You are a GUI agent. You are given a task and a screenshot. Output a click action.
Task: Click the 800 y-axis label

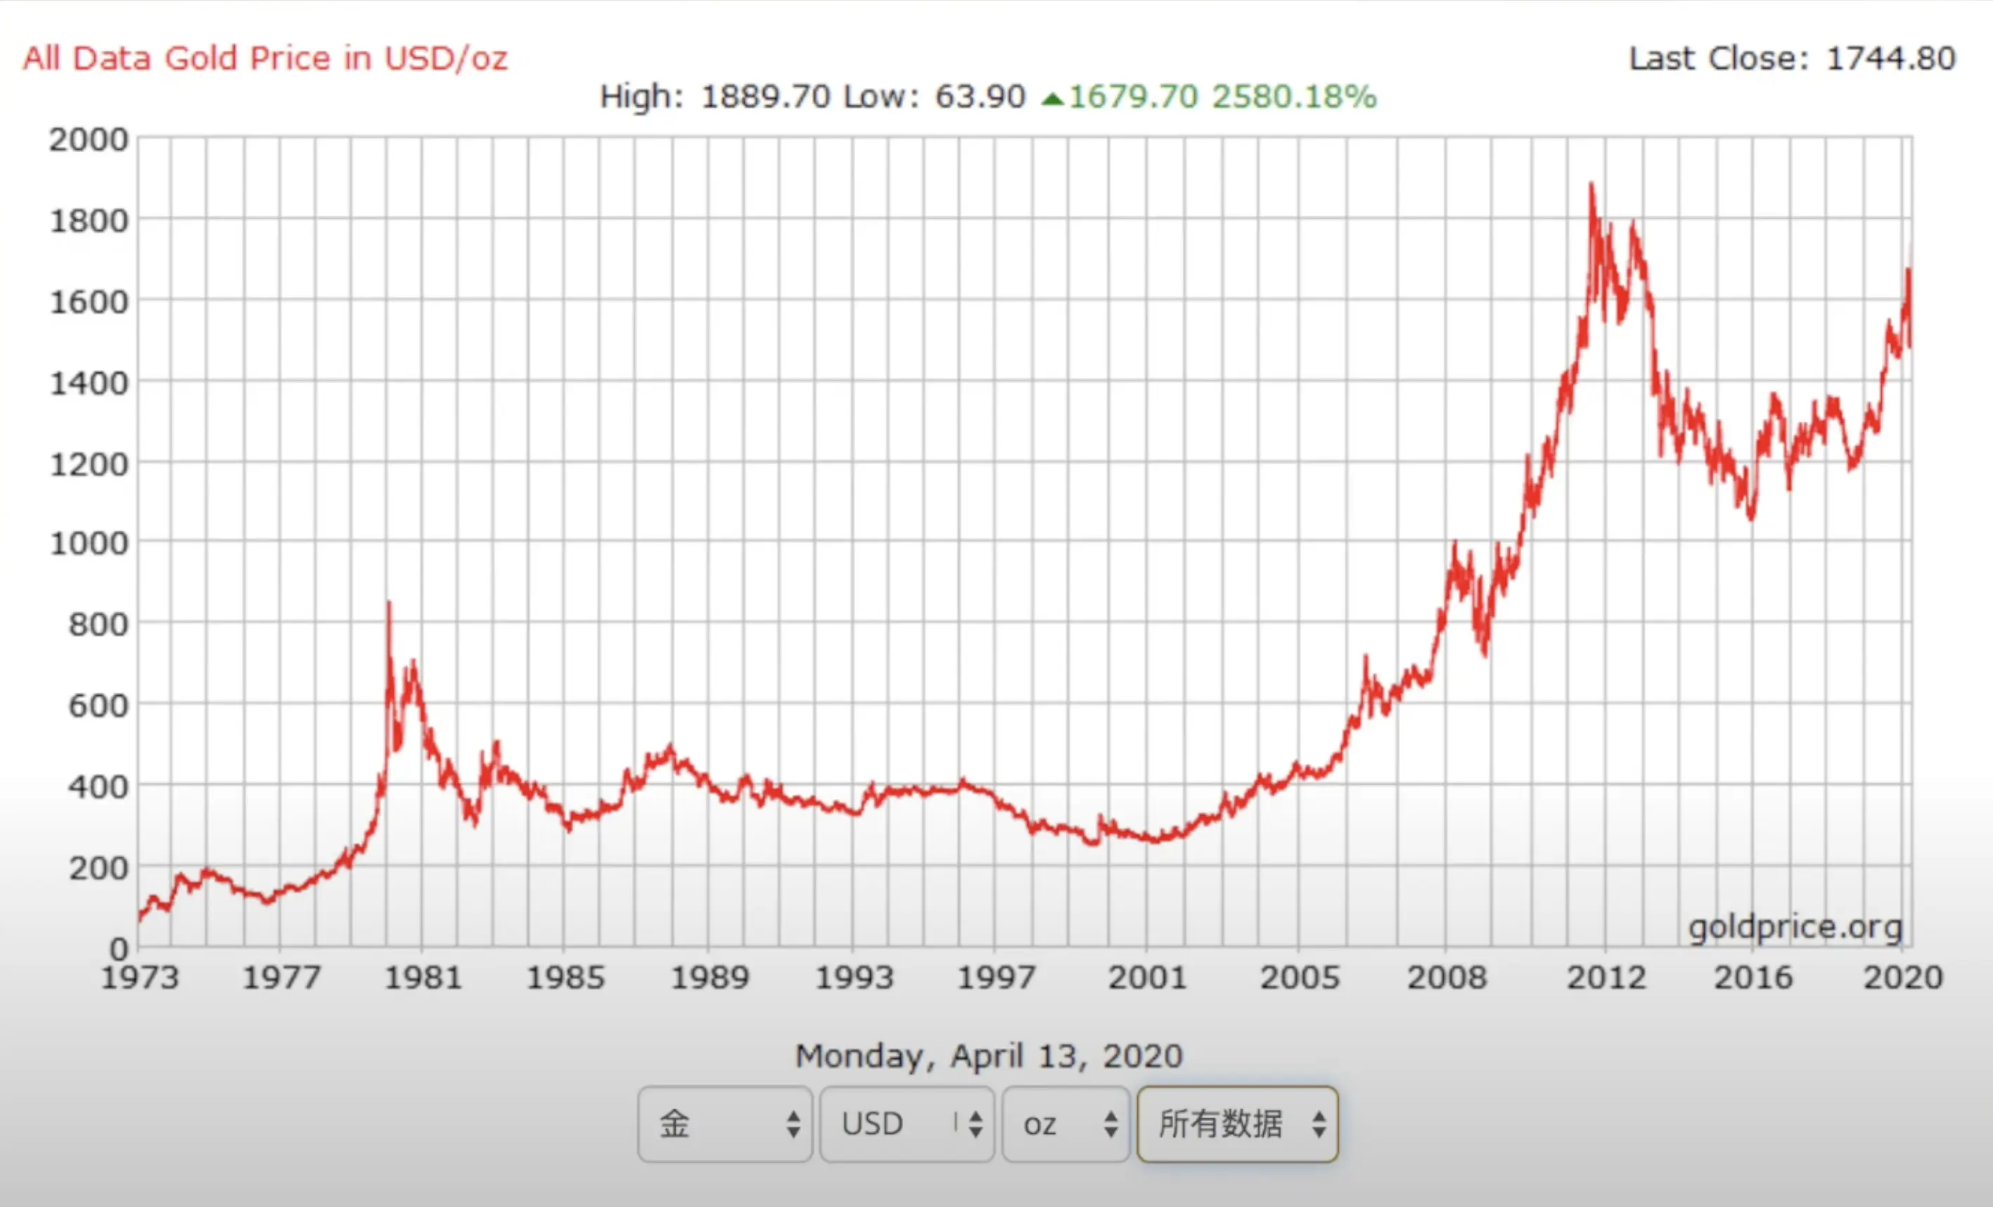click(x=98, y=625)
